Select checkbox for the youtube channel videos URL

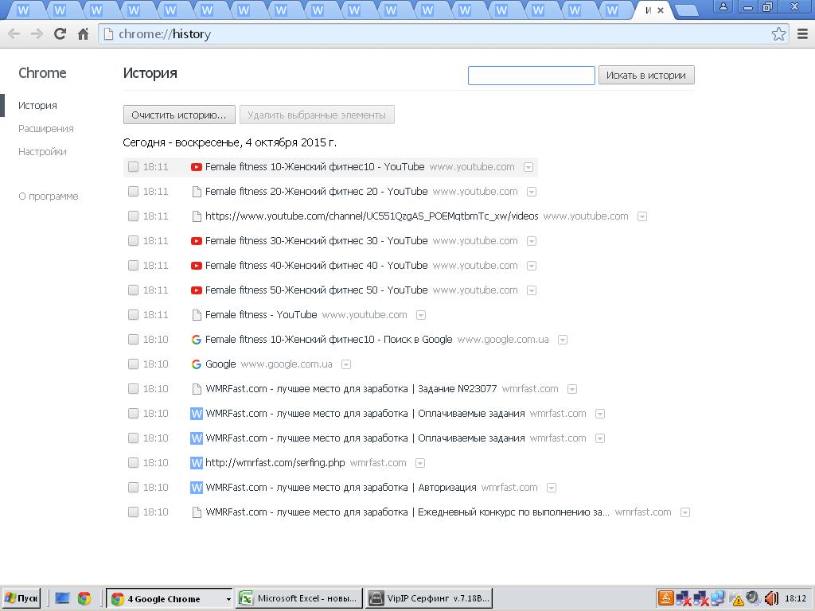[x=133, y=216]
